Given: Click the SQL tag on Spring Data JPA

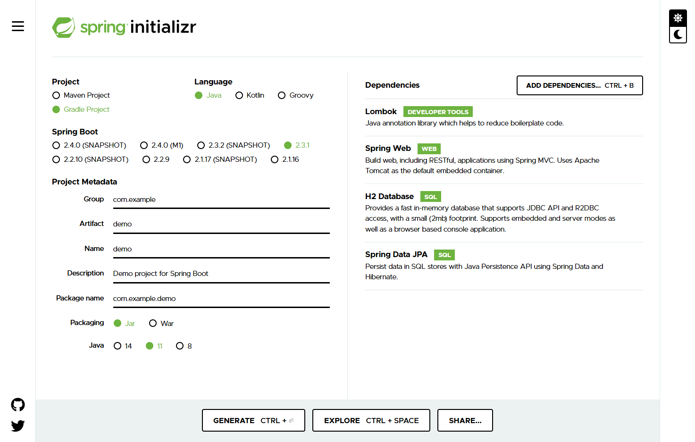Looking at the screenshot, I should 444,255.
